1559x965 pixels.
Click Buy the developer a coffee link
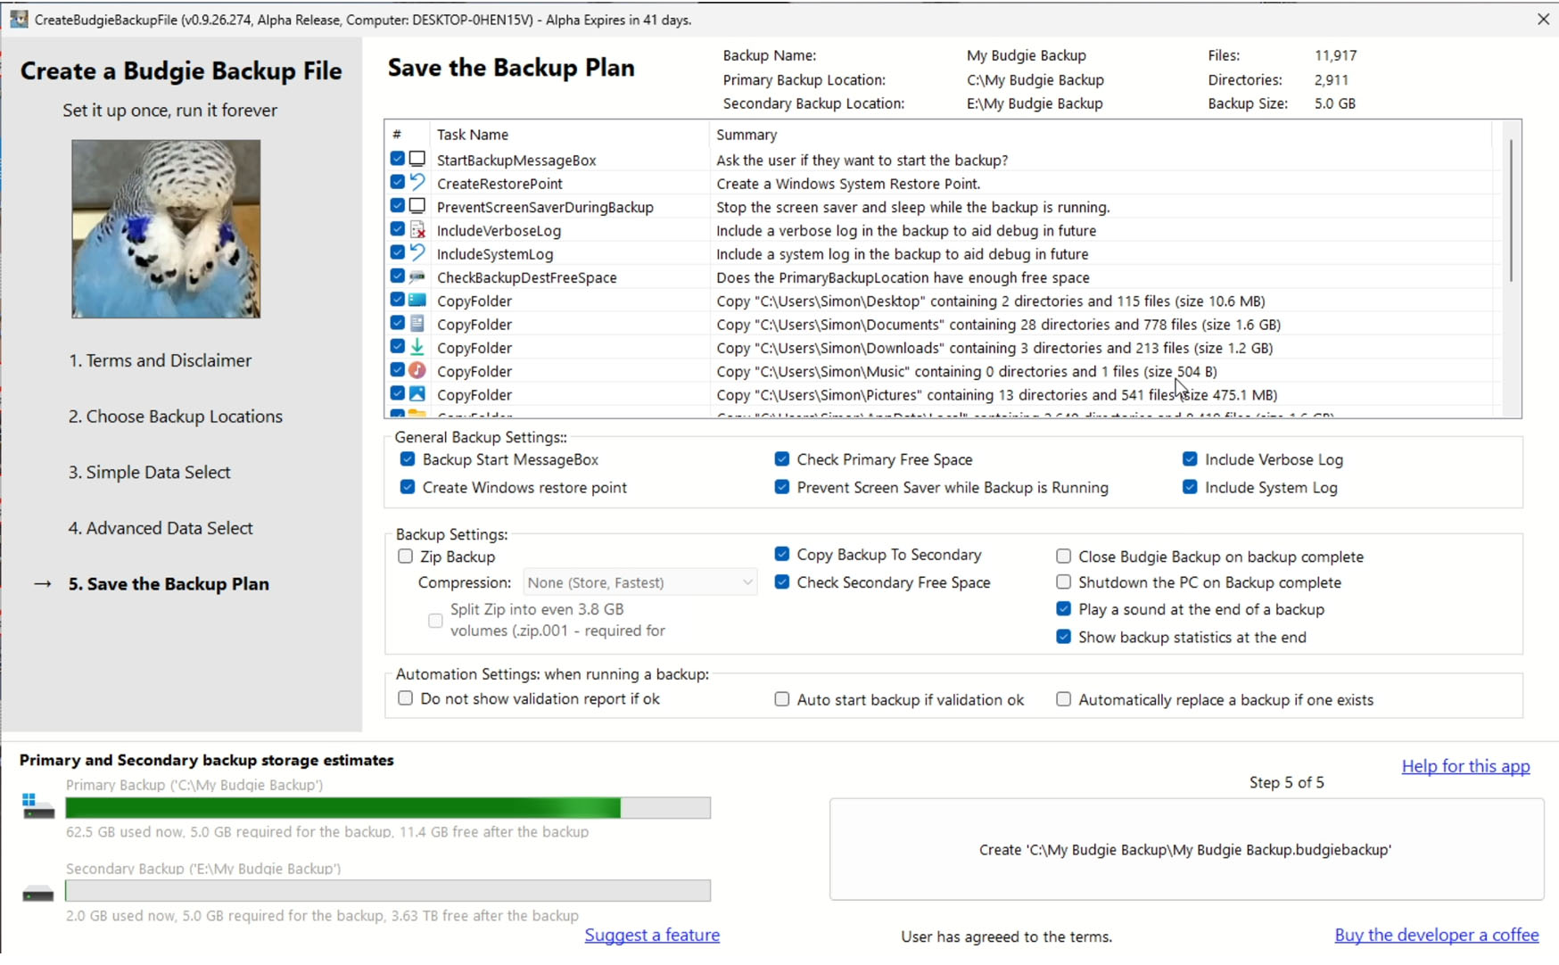[1436, 935]
